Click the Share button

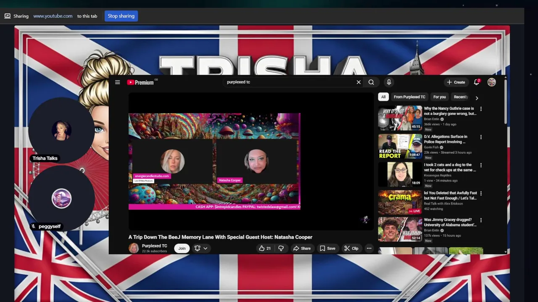(302, 248)
